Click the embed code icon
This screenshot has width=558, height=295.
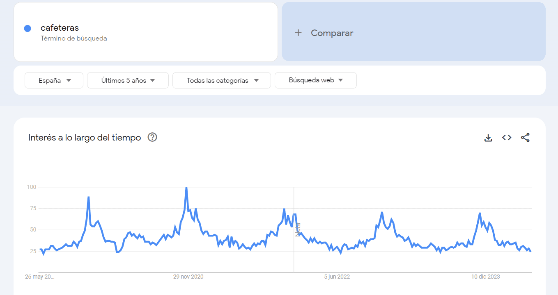point(507,138)
